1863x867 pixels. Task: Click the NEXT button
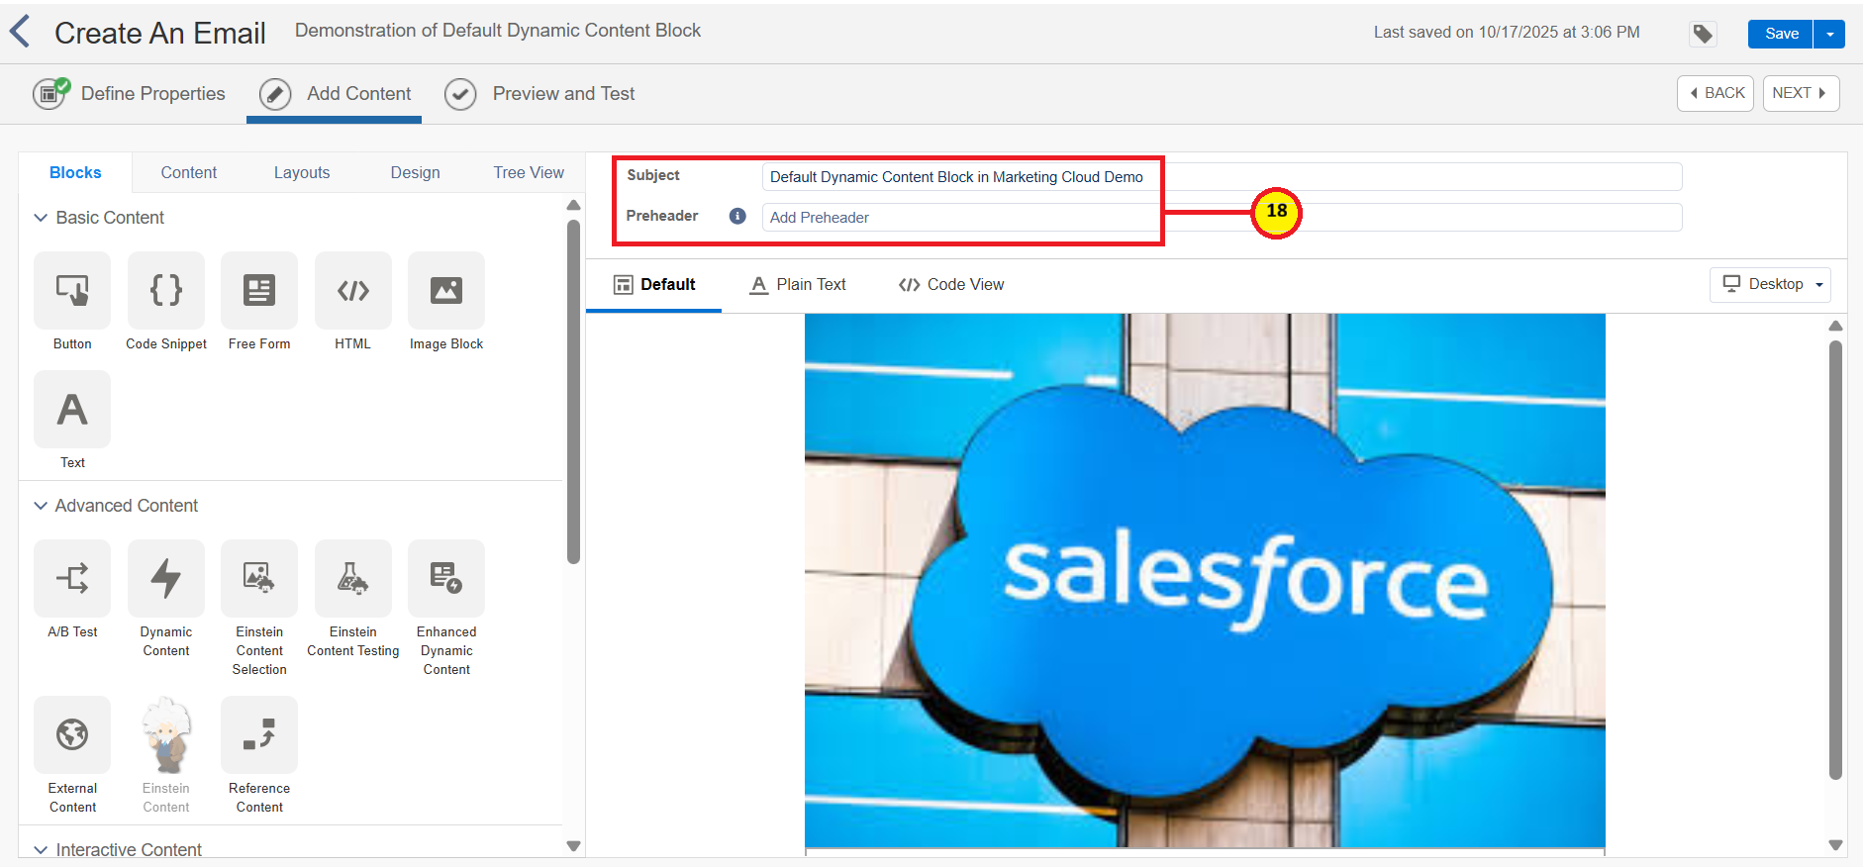[x=1800, y=93]
